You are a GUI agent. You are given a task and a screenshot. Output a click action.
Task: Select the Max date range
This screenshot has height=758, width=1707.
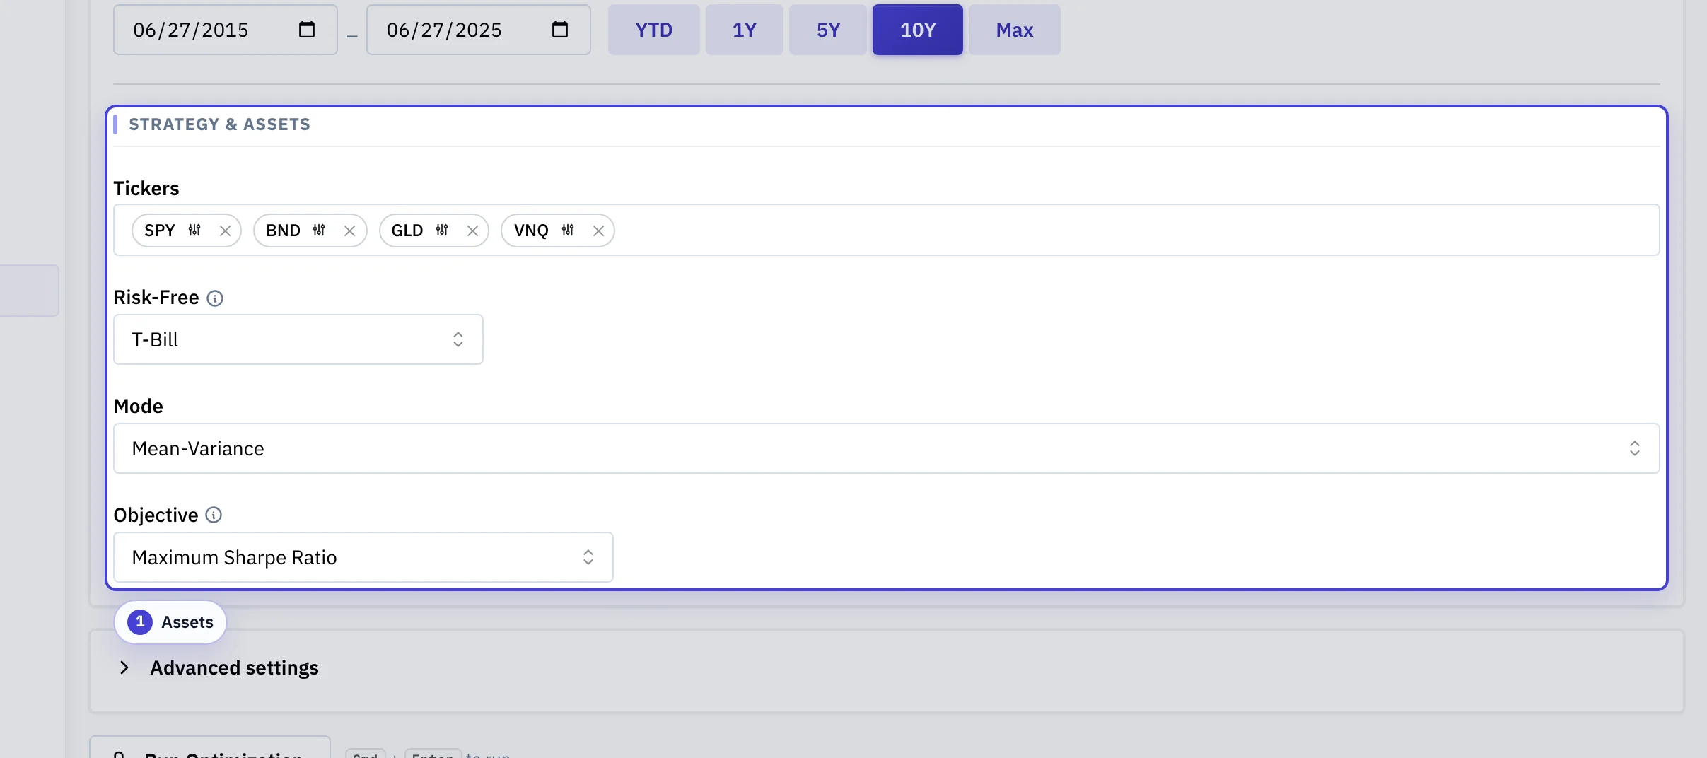click(1015, 30)
